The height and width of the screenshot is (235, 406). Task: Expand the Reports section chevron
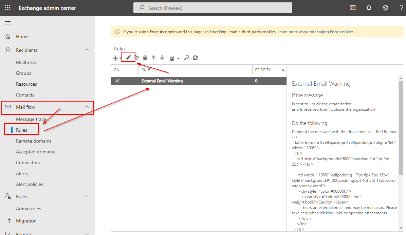[x=87, y=234]
